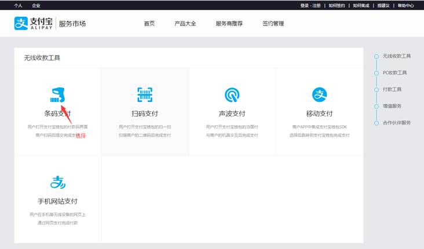This screenshot has height=249, width=424.
Task: Click the 无线收款工具 section heading
Action: point(42,58)
